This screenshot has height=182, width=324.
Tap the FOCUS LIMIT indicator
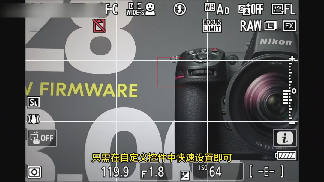[212, 25]
